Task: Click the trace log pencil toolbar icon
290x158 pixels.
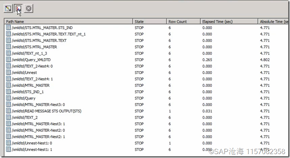Action: [x=8, y=8]
